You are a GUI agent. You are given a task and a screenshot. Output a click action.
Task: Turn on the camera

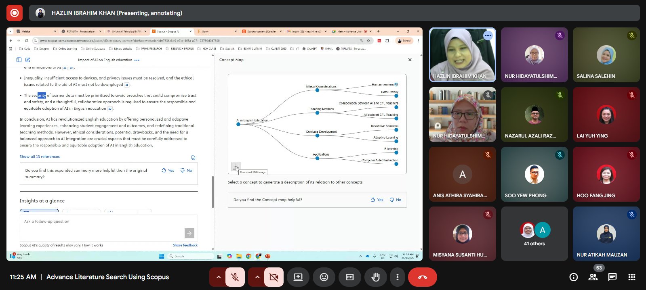[274, 277]
